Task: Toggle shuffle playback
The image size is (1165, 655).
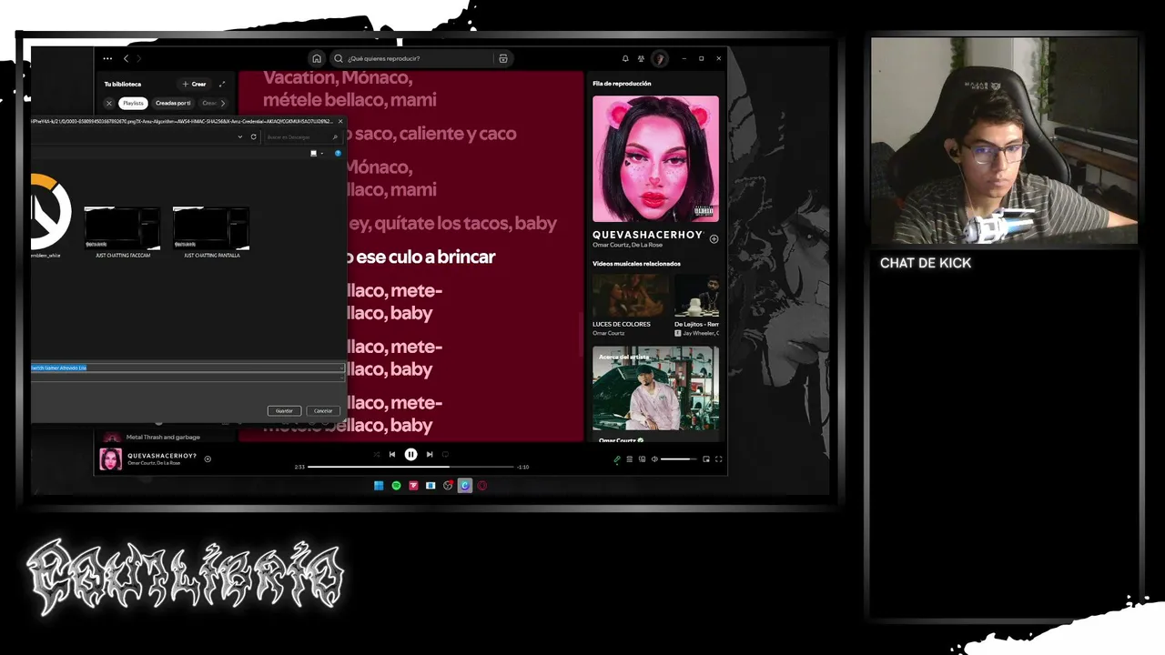Action: point(376,454)
